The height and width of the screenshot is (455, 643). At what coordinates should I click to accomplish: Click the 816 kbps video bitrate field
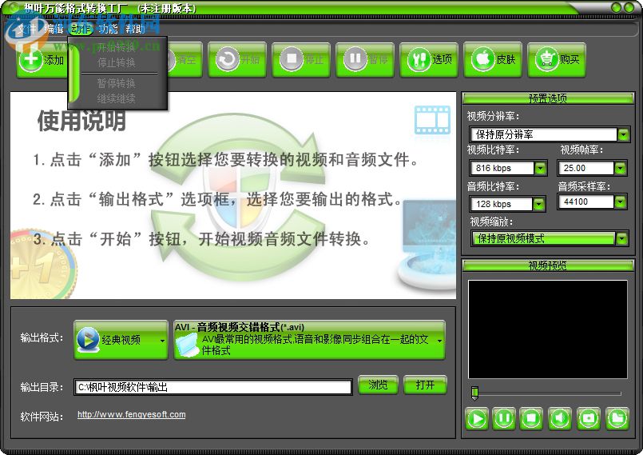tap(502, 168)
